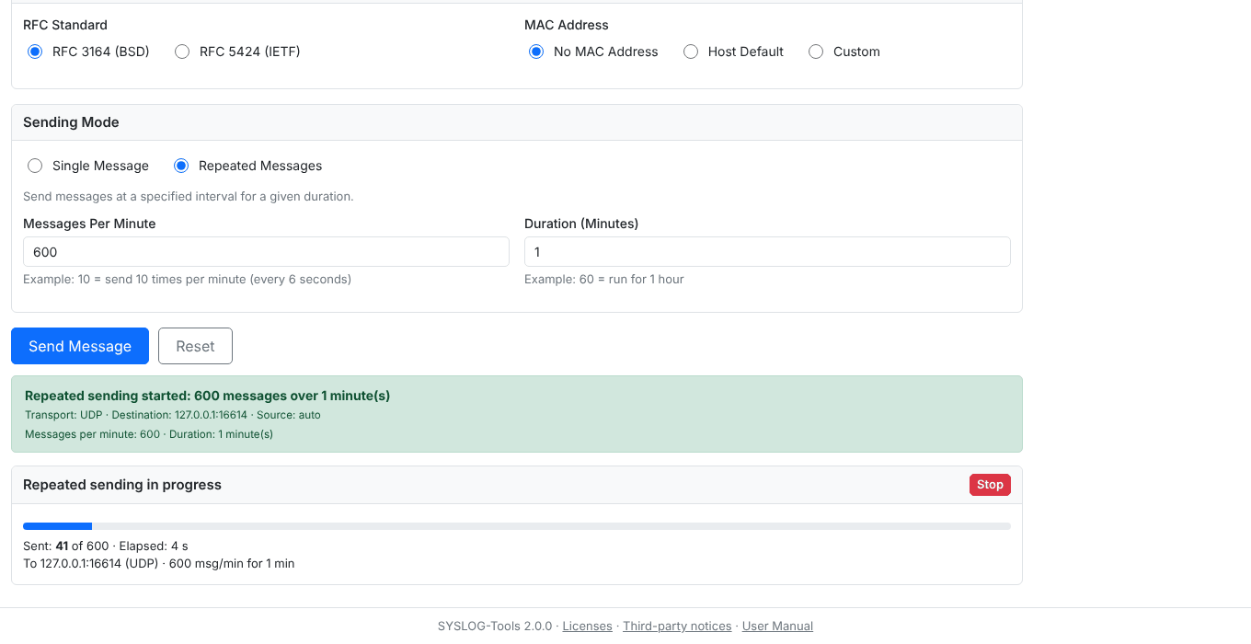Viewport: 1251px width, 644px height.
Task: Click the 'MAC Address' label
Action: [x=567, y=25]
